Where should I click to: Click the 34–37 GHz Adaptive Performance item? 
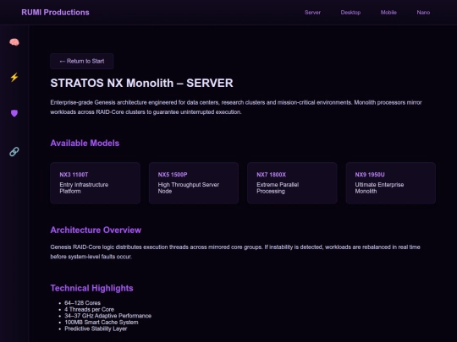[107, 316]
